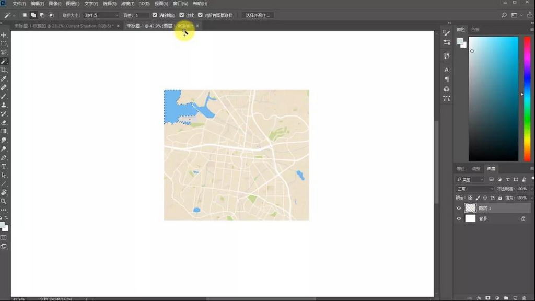Viewport: 535px width, 301px height.
Task: Select the Move tool
Action: 4,34
